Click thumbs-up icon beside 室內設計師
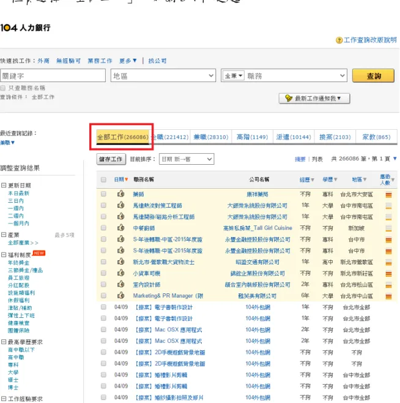This screenshot has height=403, width=400. [120, 284]
